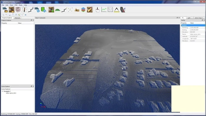The width and height of the screenshot is (206, 116).
Task: Open LandXML file toolbar icon
Action: (5, 10)
